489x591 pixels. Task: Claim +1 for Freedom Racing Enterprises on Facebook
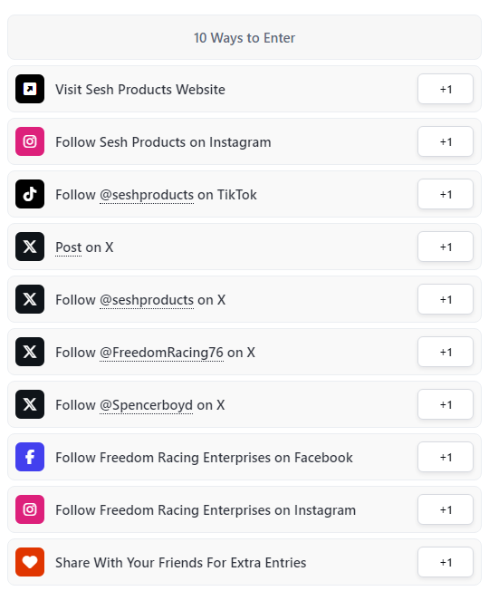pyautogui.click(x=446, y=457)
